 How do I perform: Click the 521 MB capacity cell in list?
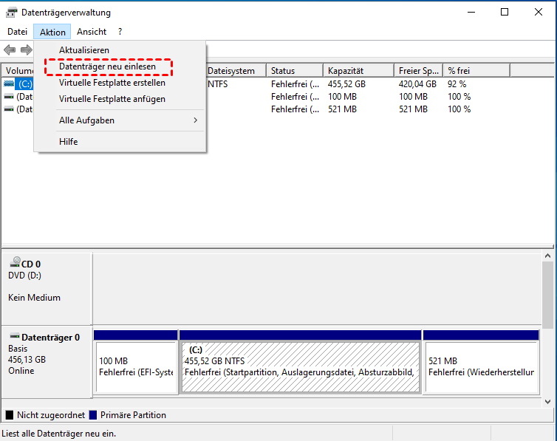point(342,109)
